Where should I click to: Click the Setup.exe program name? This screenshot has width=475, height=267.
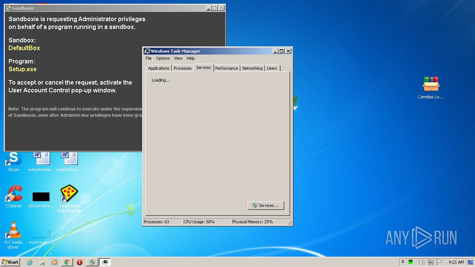pyautogui.click(x=23, y=69)
